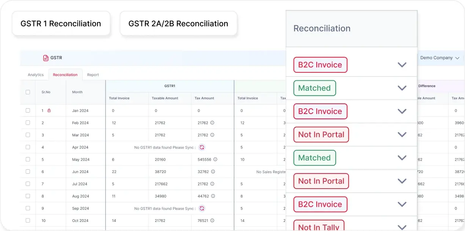Open the Report tab

tap(93, 75)
